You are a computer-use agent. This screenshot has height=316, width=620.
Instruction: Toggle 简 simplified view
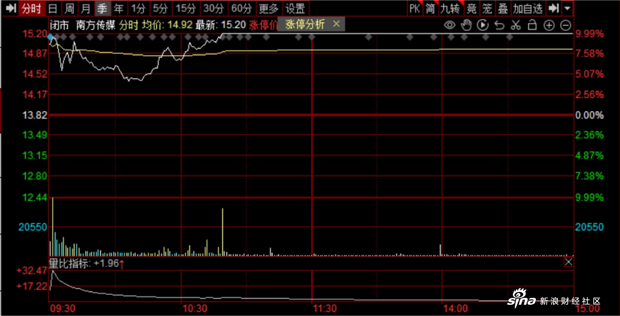point(430,8)
